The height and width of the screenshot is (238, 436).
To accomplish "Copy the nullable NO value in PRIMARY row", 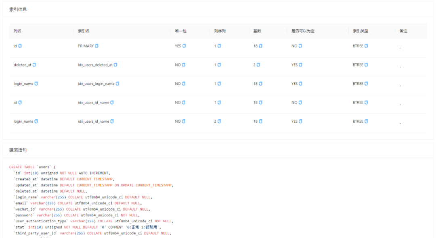I will click(x=300, y=46).
